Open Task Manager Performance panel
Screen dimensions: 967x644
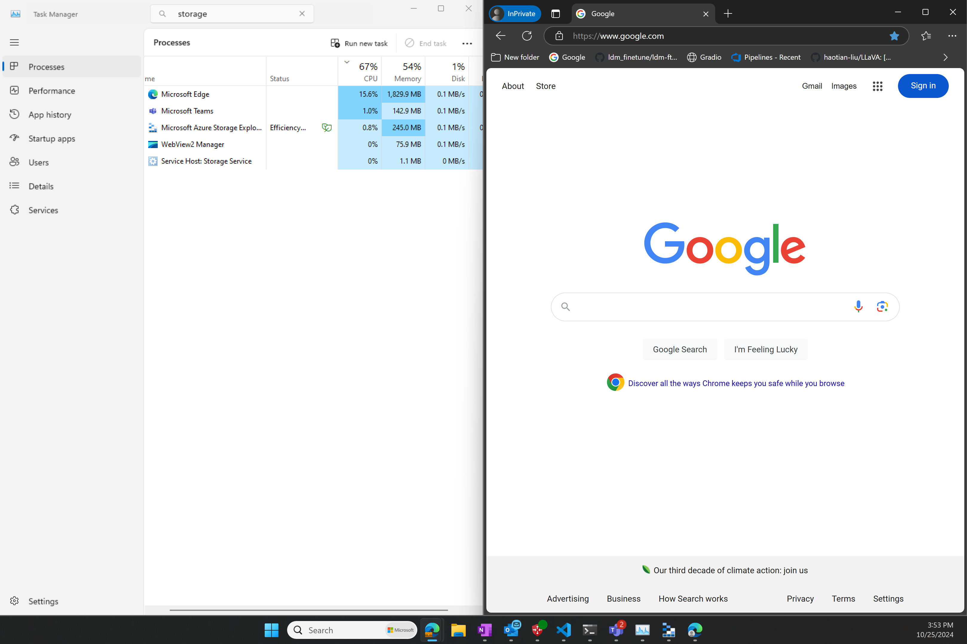pyautogui.click(x=52, y=90)
